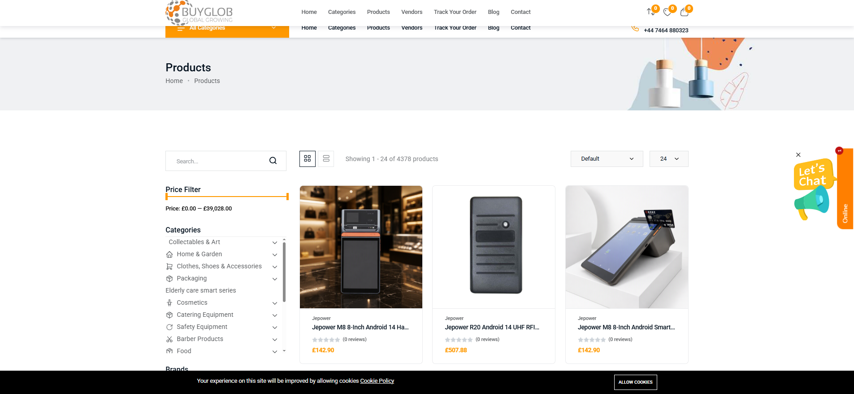Open the Jepower R20 card reader thumbnail
Viewport: 854px width, 394px height.
(x=494, y=247)
